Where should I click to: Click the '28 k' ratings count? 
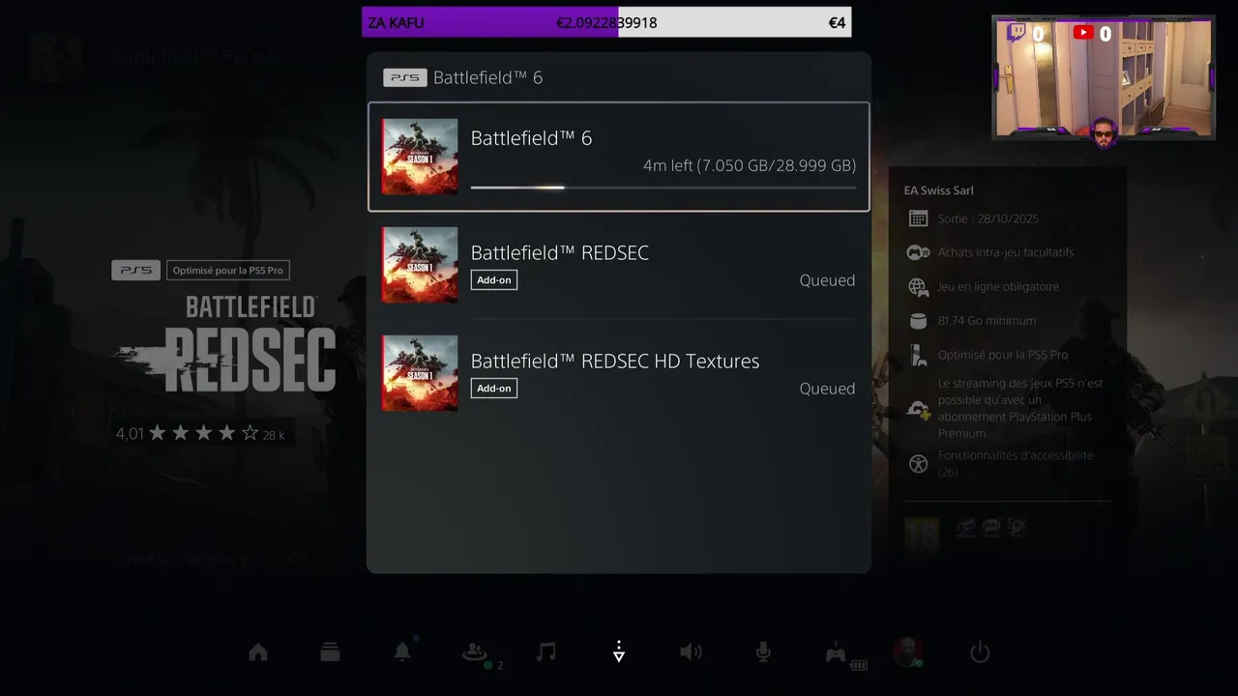pos(274,435)
